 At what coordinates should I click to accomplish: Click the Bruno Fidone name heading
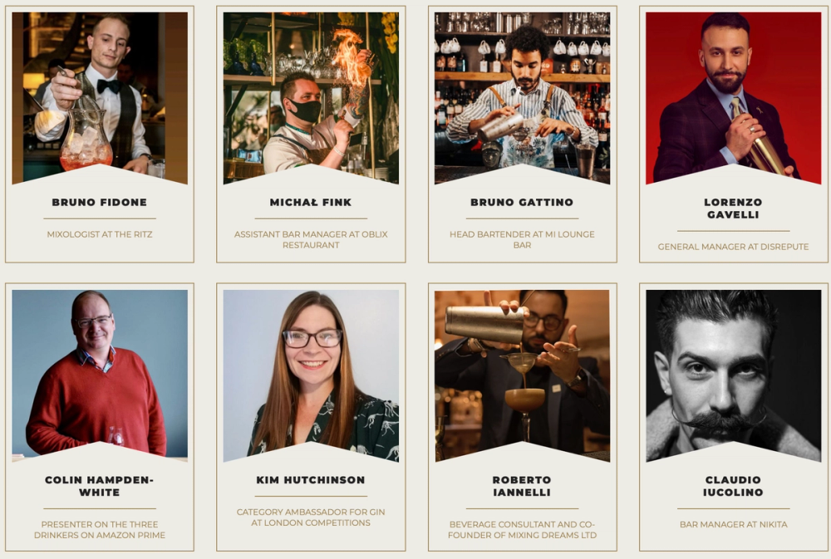pyautogui.click(x=100, y=202)
